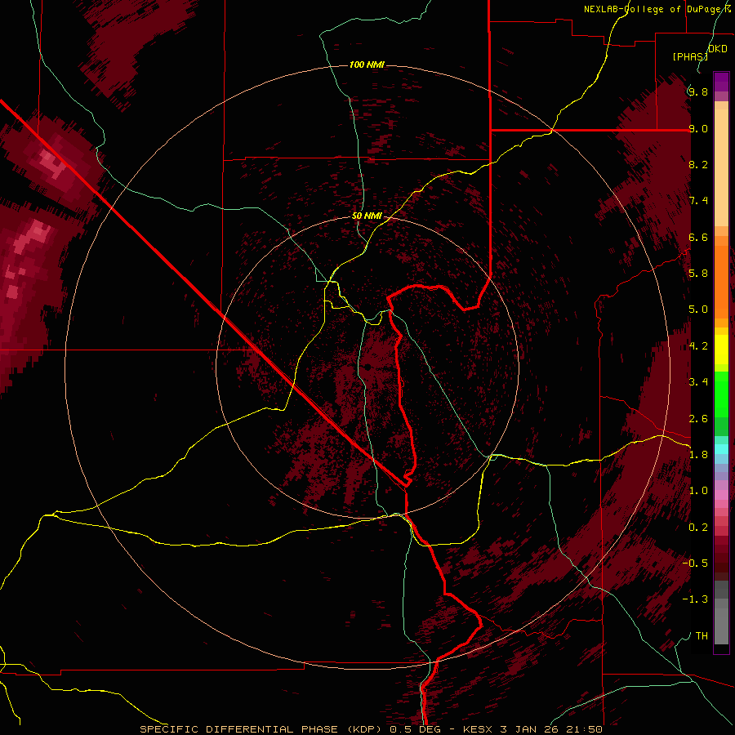Click the 50 NMI range ring label
The height and width of the screenshot is (735, 735).
[367, 216]
